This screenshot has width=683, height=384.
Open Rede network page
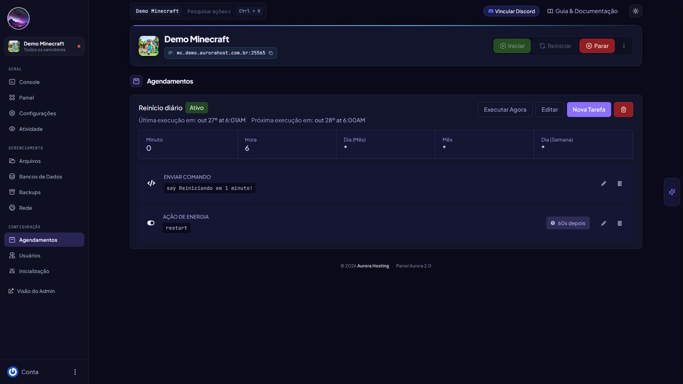tap(44, 208)
